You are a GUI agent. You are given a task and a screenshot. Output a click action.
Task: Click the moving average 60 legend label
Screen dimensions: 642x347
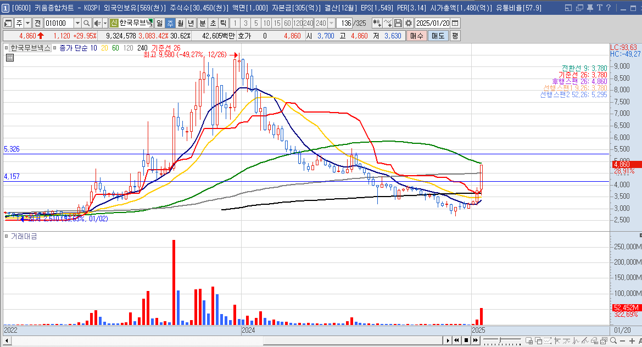115,48
